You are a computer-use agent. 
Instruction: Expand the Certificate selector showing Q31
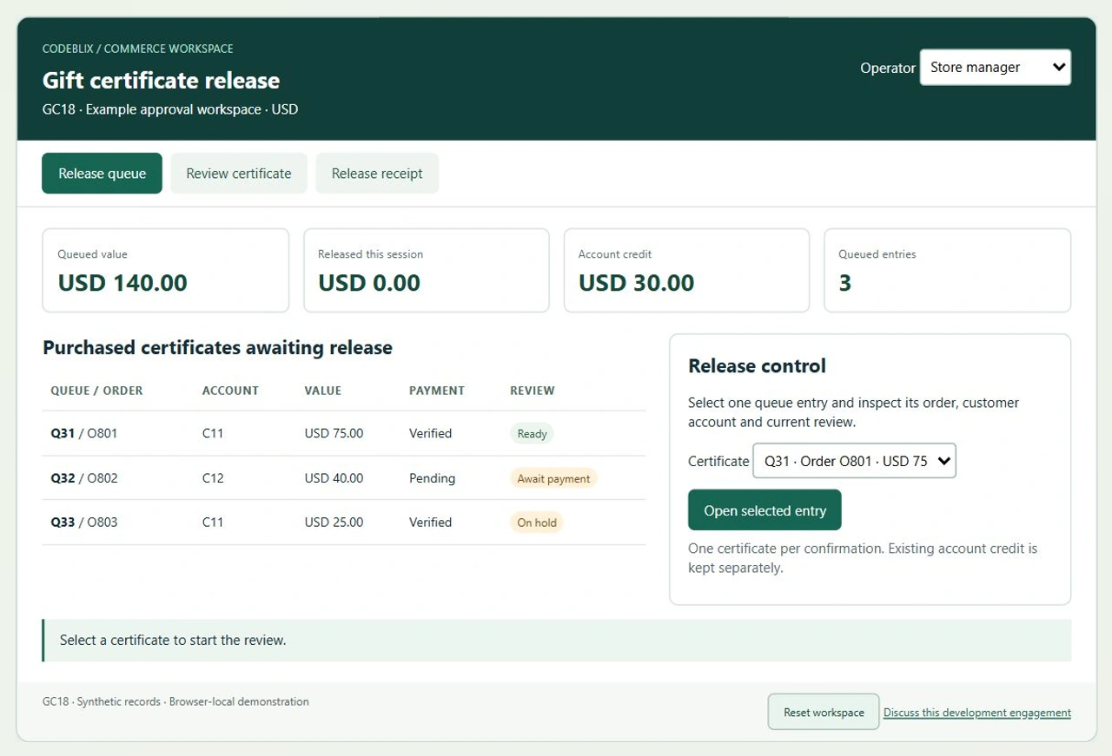[854, 461]
